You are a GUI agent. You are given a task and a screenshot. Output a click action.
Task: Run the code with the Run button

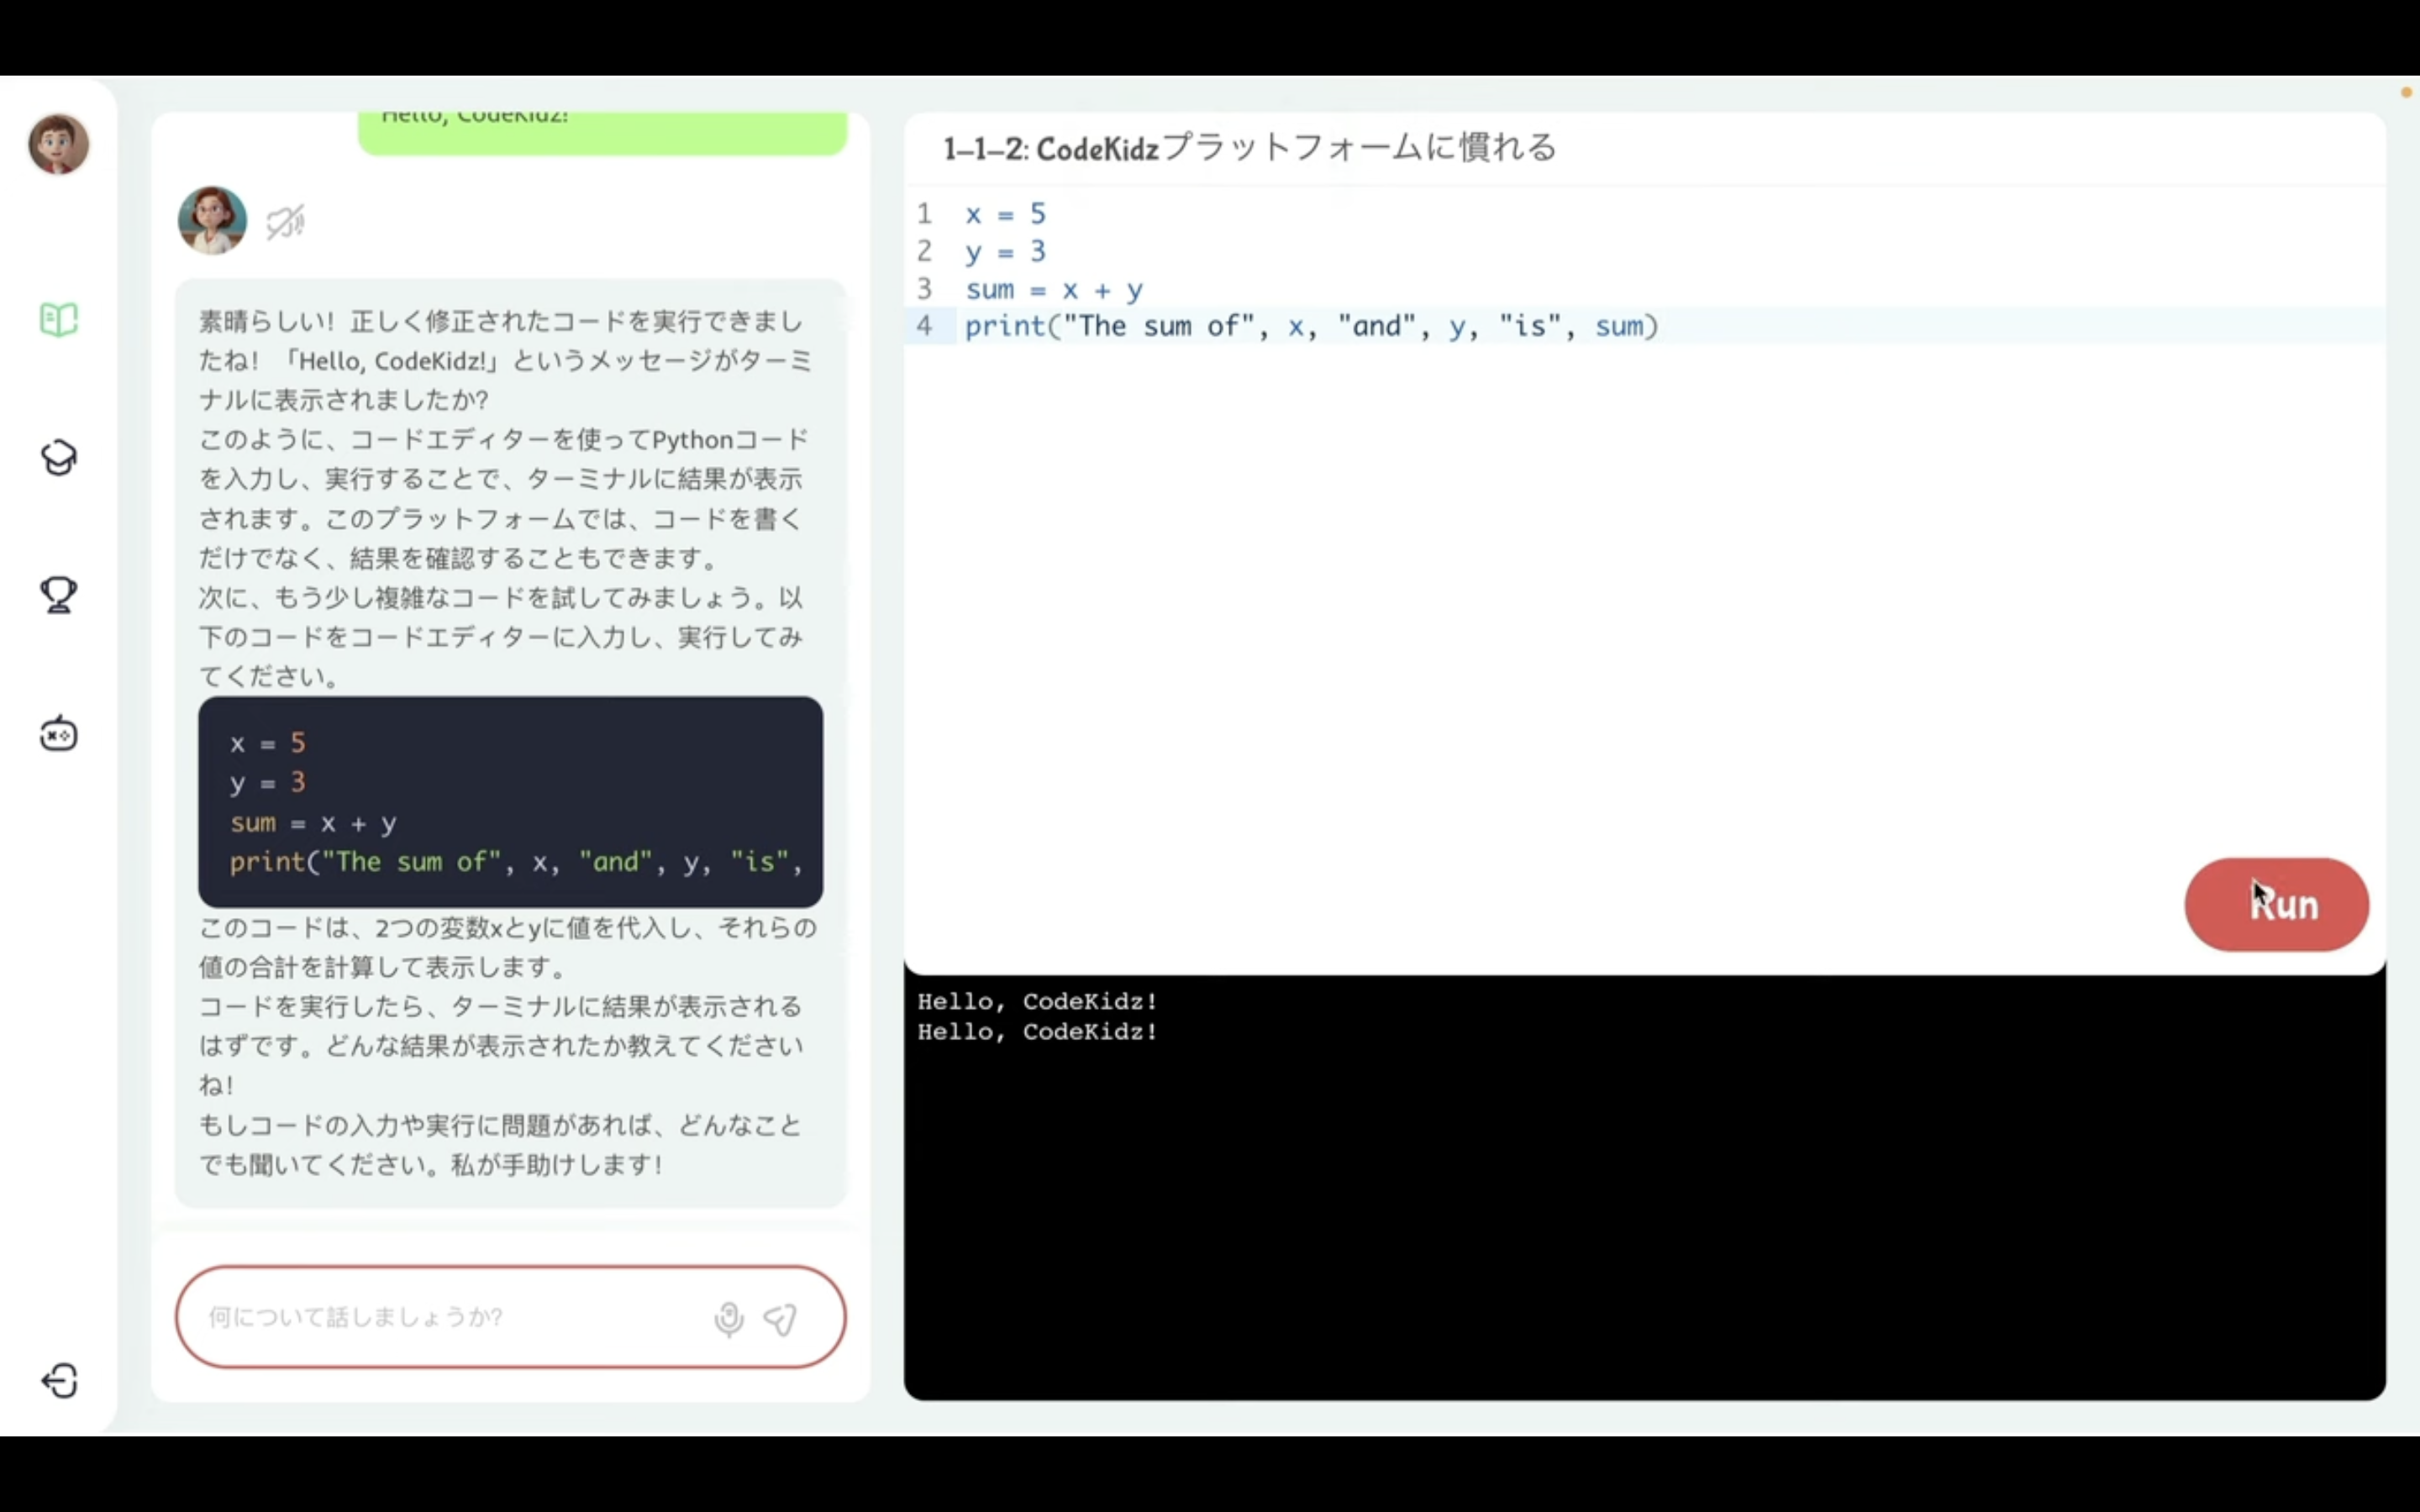(2276, 904)
